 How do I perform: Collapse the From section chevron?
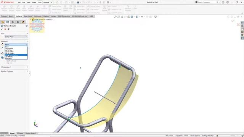(x=27, y=33)
